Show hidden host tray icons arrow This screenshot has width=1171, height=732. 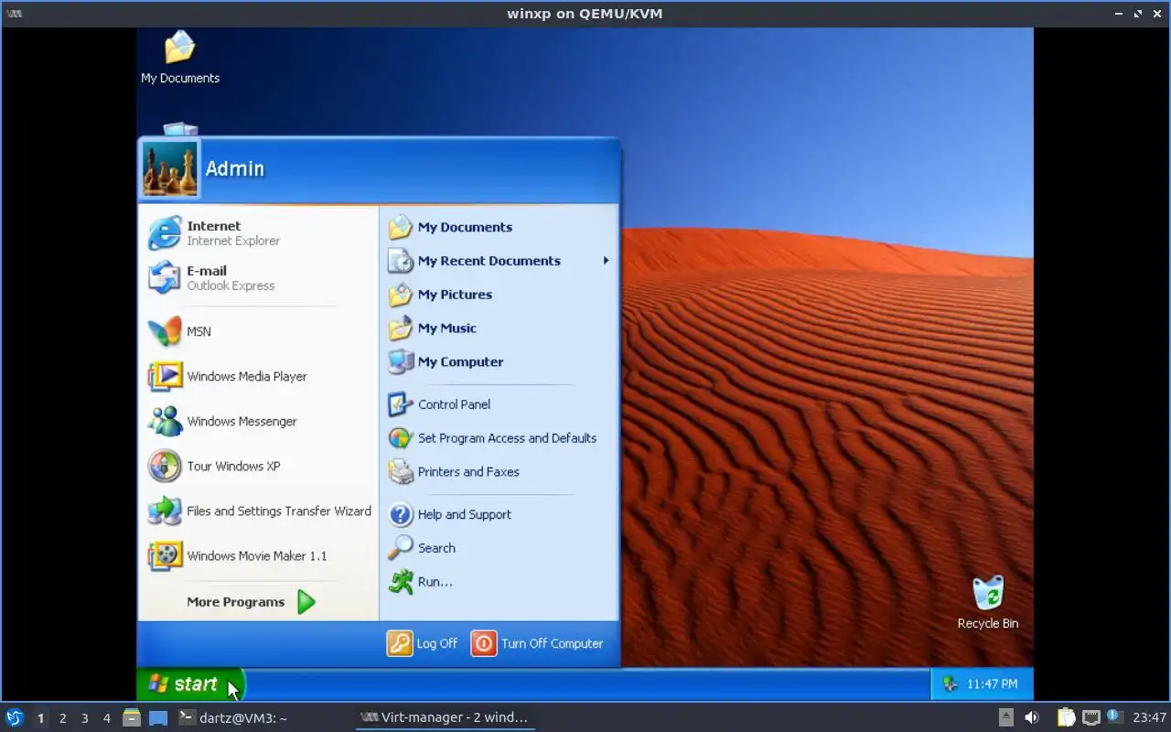(x=1005, y=717)
